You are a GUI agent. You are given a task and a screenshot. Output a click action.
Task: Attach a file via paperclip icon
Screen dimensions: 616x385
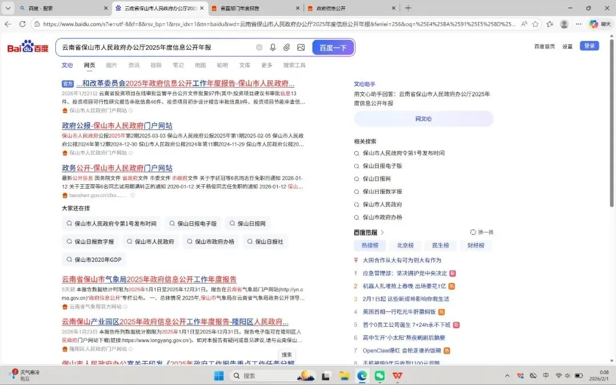coord(287,47)
